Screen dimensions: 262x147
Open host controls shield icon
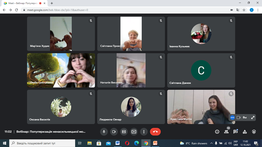tap(254, 132)
